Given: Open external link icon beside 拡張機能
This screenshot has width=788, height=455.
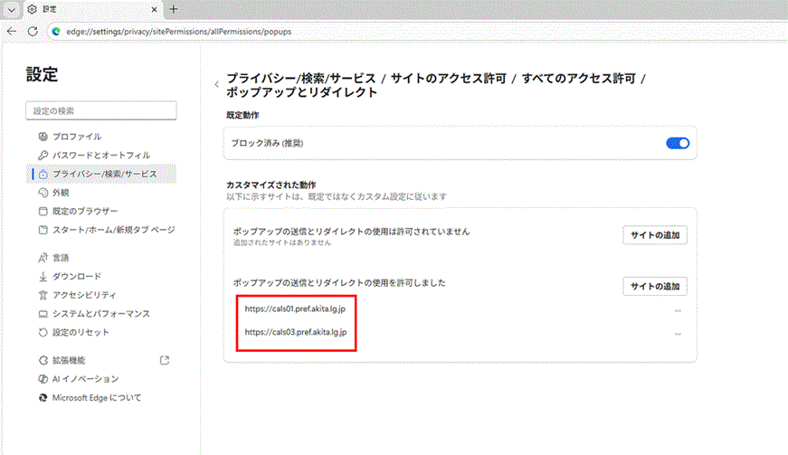Looking at the screenshot, I should tap(164, 360).
